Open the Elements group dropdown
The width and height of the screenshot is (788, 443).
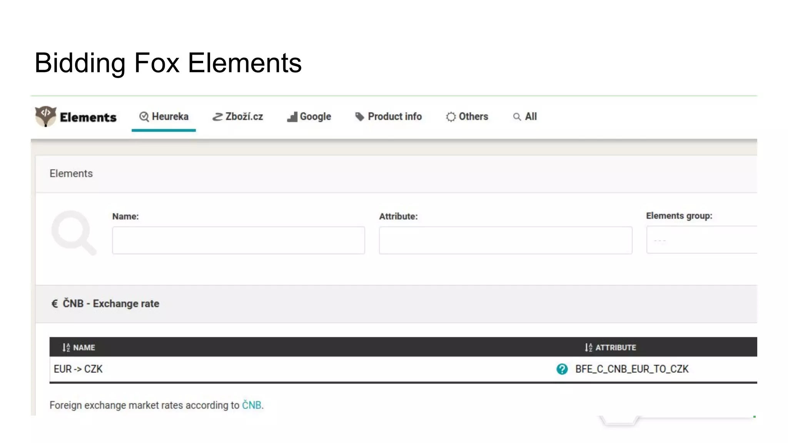(x=702, y=240)
